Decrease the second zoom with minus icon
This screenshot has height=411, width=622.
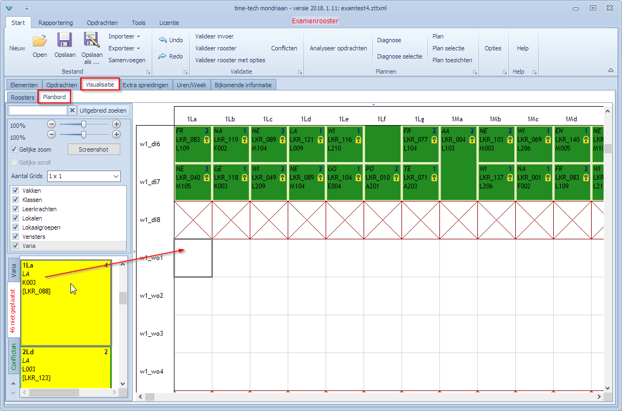click(51, 134)
